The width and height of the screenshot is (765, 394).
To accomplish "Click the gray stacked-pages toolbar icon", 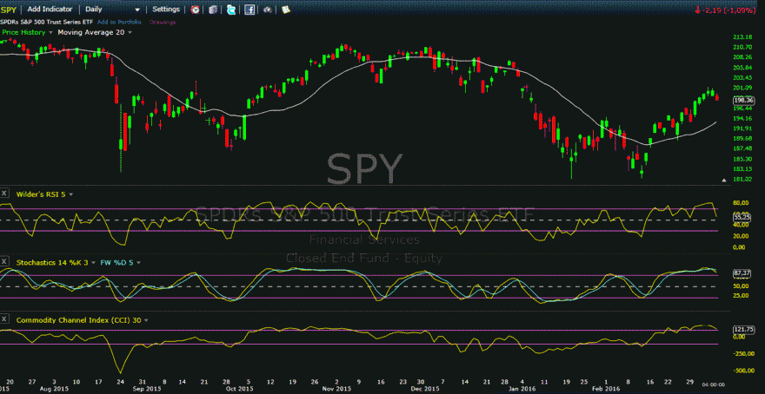I will [x=213, y=10].
